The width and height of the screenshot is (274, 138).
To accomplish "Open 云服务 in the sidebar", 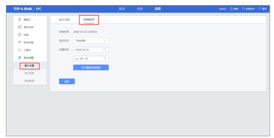I will [27, 50].
